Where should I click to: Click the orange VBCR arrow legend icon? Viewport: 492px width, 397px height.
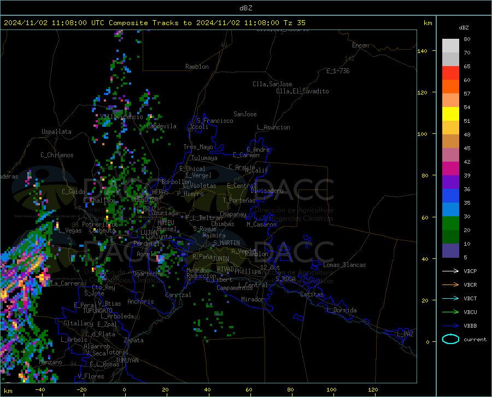pos(450,285)
